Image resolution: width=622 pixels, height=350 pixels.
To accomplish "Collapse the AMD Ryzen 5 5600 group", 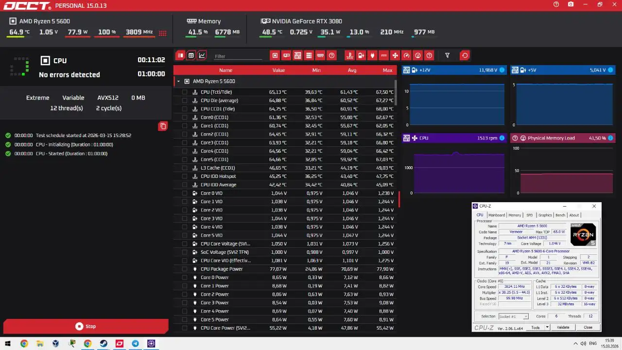I will 178,82.
